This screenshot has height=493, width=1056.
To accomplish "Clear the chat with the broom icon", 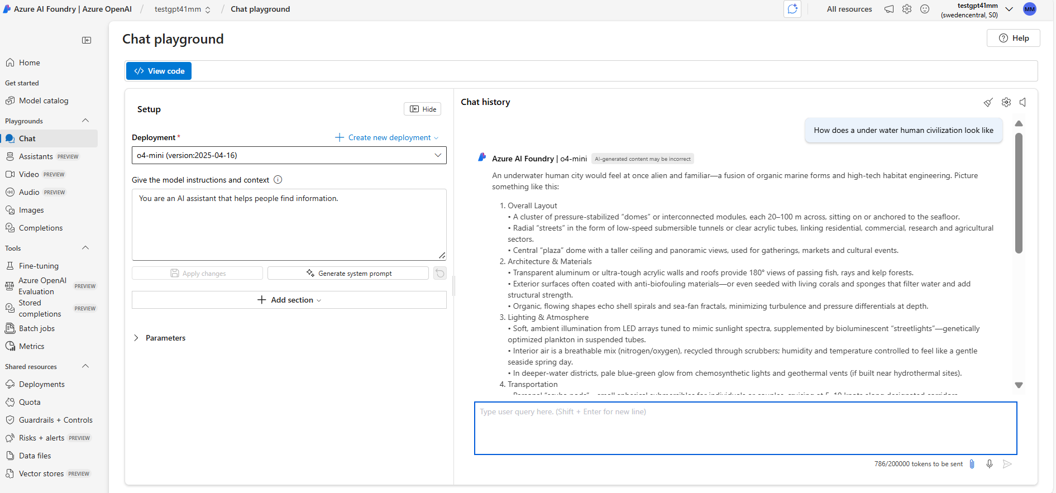I will click(x=988, y=102).
